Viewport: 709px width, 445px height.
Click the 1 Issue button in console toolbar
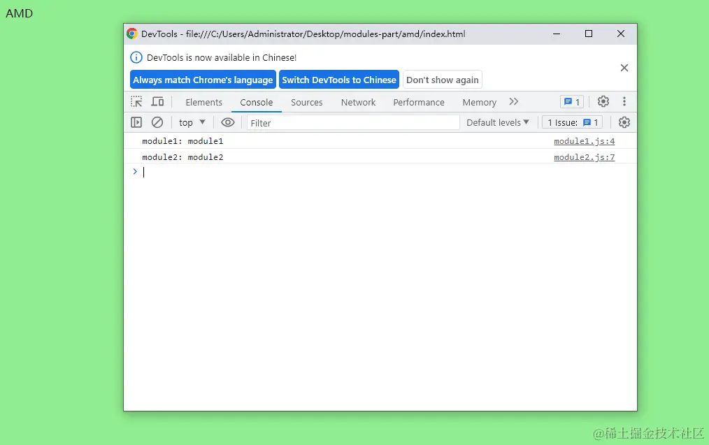[573, 122]
